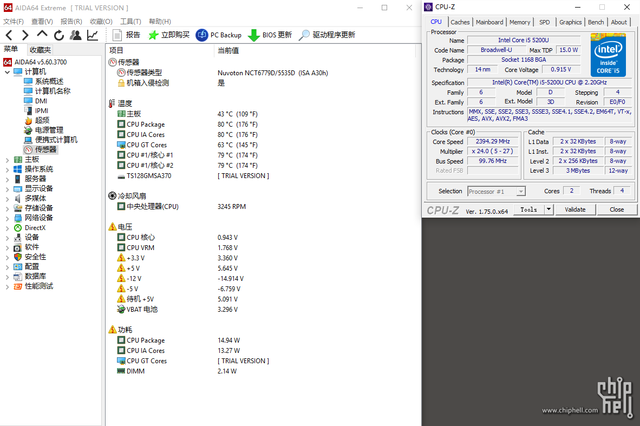Viewport: 640px width, 426px height.
Task: Switch to CPU-Z SPD tab
Action: click(x=545, y=22)
